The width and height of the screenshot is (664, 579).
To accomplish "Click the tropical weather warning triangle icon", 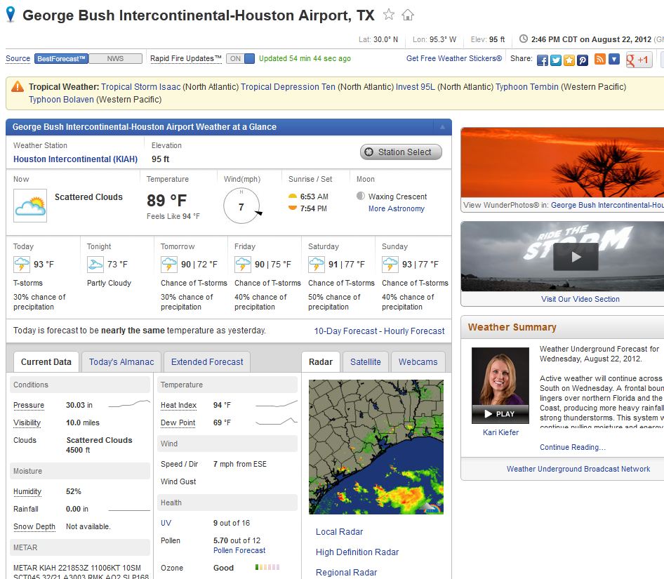I will pos(18,87).
